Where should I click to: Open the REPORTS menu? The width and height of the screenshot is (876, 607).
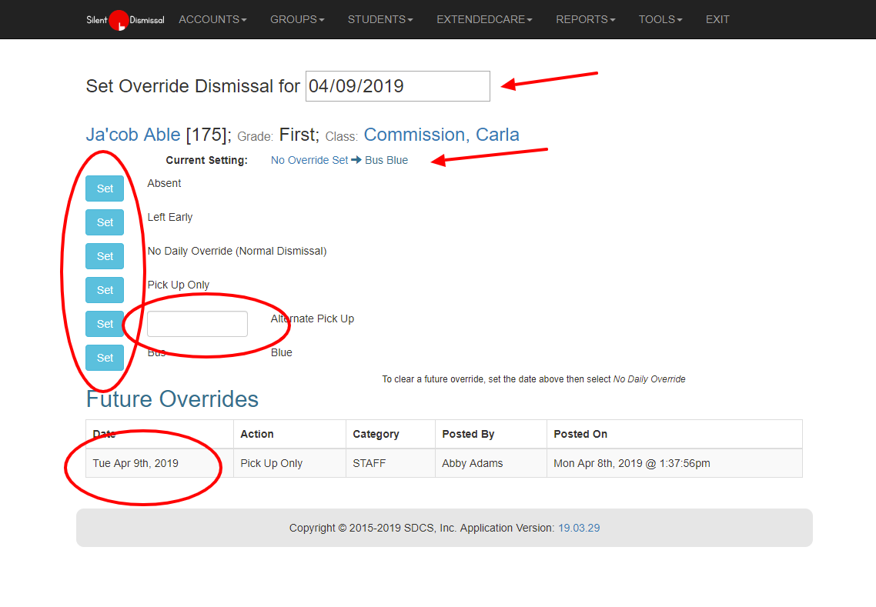[x=585, y=19]
